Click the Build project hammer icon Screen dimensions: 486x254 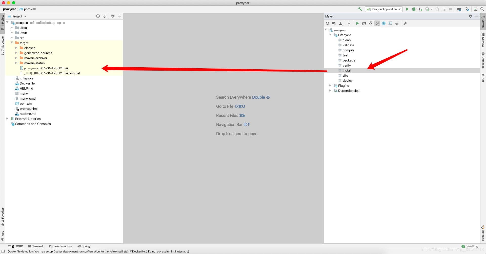pyautogui.click(x=360, y=9)
